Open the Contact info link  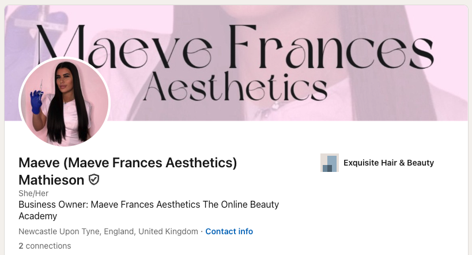click(x=229, y=231)
